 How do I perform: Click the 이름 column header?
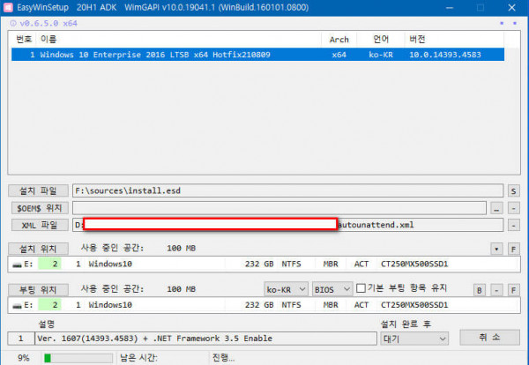pos(48,39)
